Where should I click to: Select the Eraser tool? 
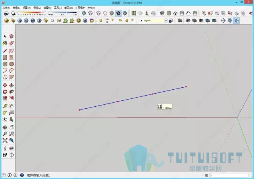click(12, 43)
